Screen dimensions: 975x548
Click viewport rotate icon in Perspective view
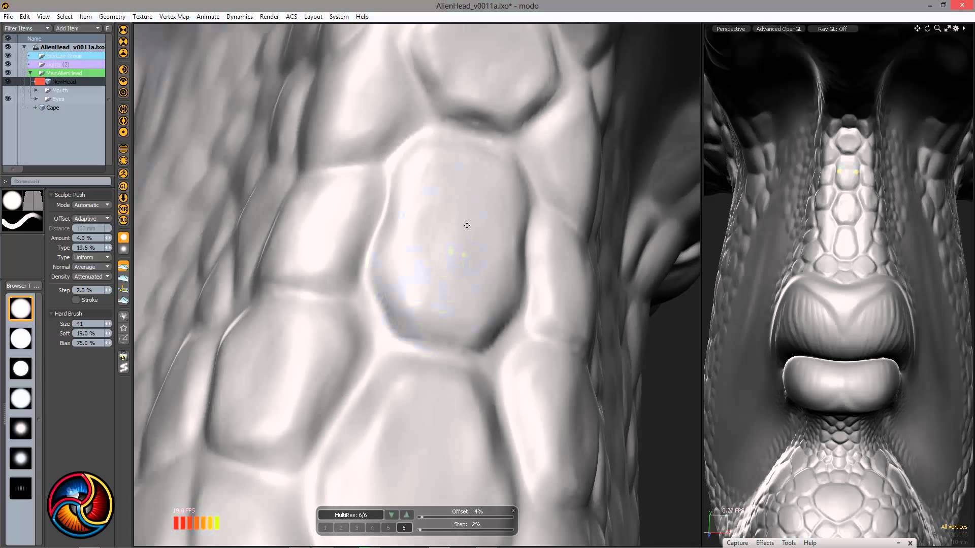[x=927, y=28]
